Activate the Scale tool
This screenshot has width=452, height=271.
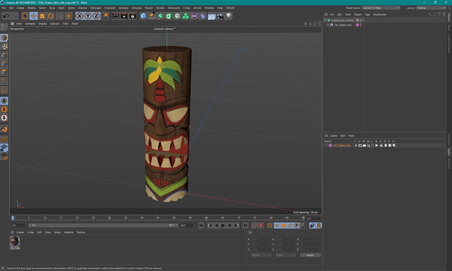[42, 16]
